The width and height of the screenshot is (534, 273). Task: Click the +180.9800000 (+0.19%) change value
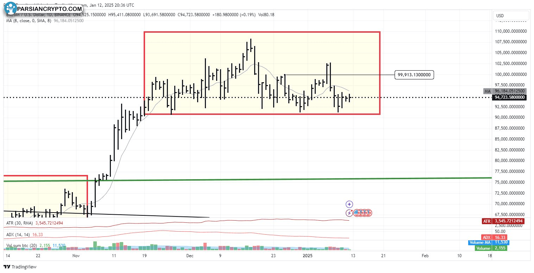[235, 15]
